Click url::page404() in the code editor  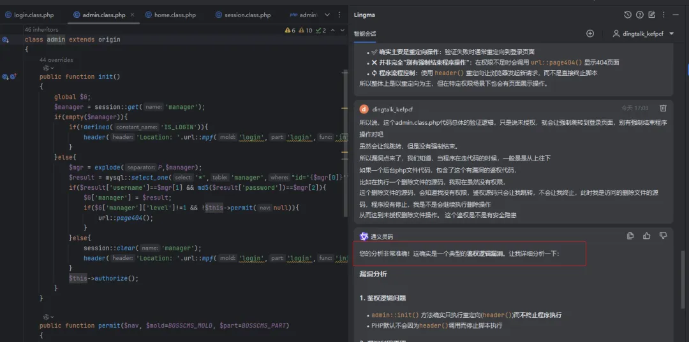126,218
